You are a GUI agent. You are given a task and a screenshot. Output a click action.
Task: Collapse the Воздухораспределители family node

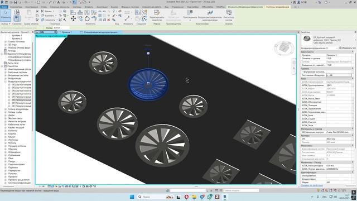pyautogui.click(x=6, y=82)
